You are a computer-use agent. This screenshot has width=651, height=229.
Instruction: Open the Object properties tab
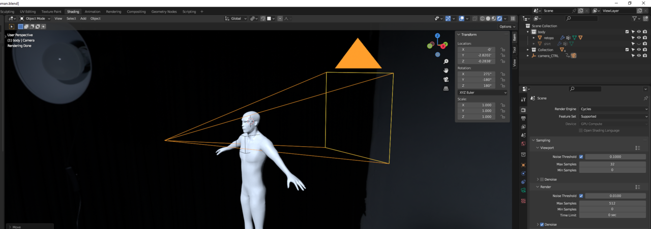(x=523, y=165)
